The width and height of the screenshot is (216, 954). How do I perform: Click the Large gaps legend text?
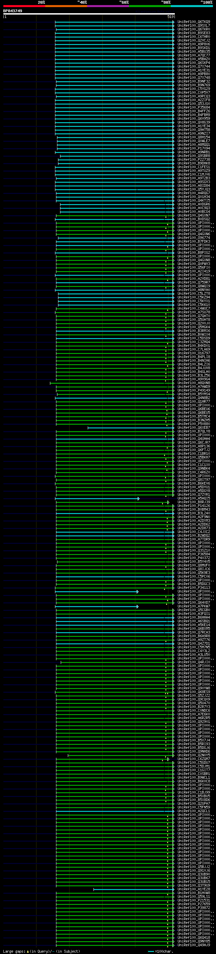(42, 951)
